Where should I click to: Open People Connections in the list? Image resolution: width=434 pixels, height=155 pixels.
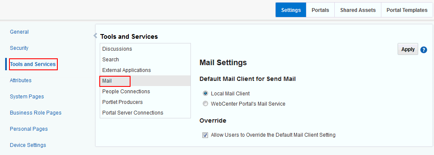click(146, 92)
